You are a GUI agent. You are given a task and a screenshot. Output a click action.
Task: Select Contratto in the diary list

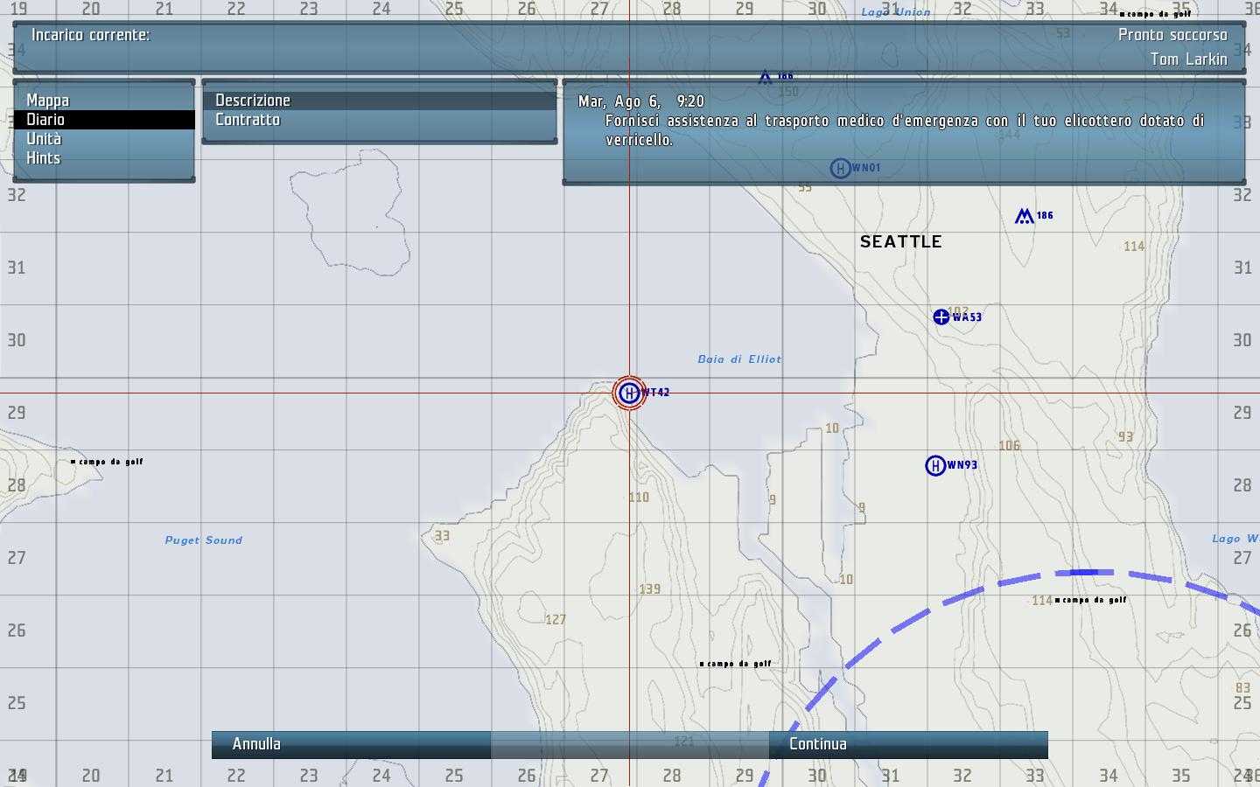pyautogui.click(x=380, y=120)
